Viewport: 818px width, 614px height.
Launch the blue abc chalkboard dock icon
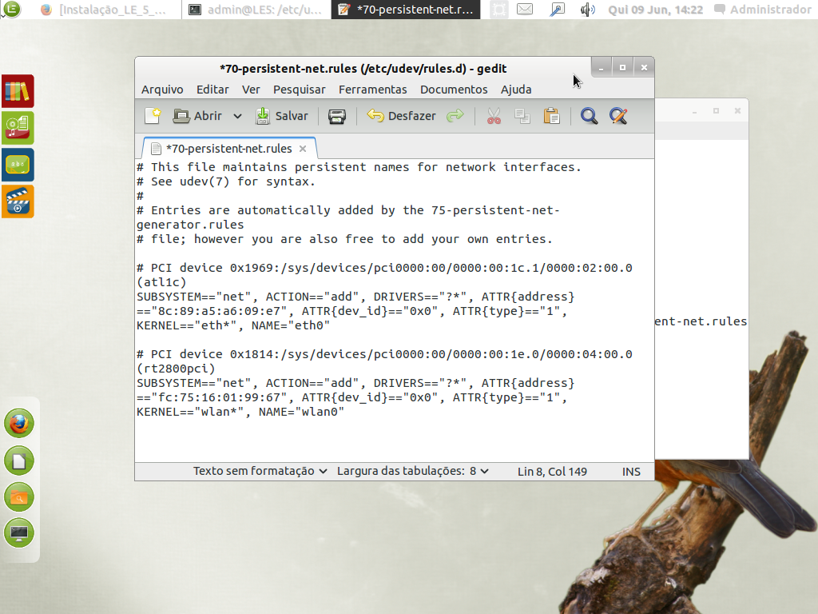[18, 165]
